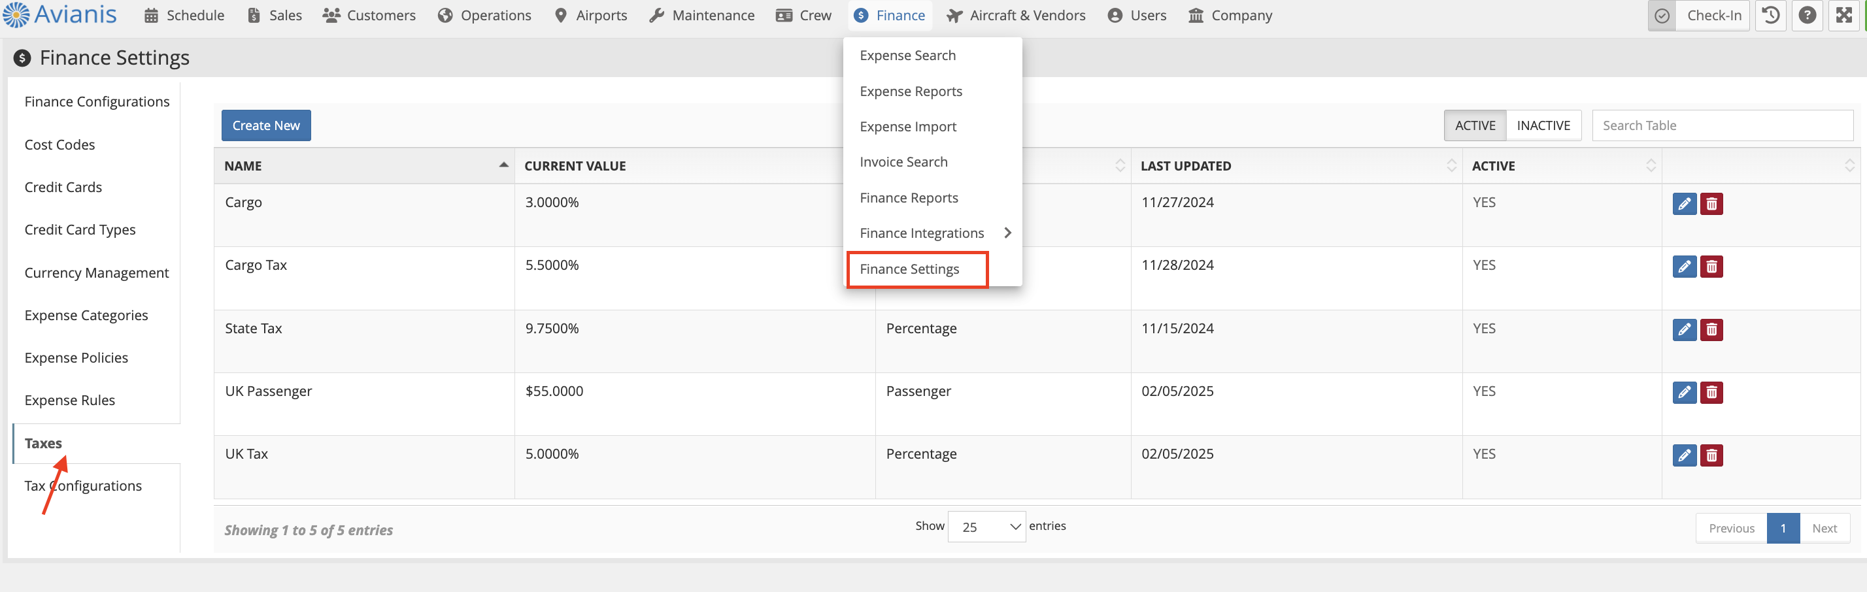The image size is (1867, 592).
Task: Click the Create New button
Action: 266,126
